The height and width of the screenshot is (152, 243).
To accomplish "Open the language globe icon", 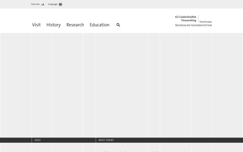I will (x=60, y=4).
